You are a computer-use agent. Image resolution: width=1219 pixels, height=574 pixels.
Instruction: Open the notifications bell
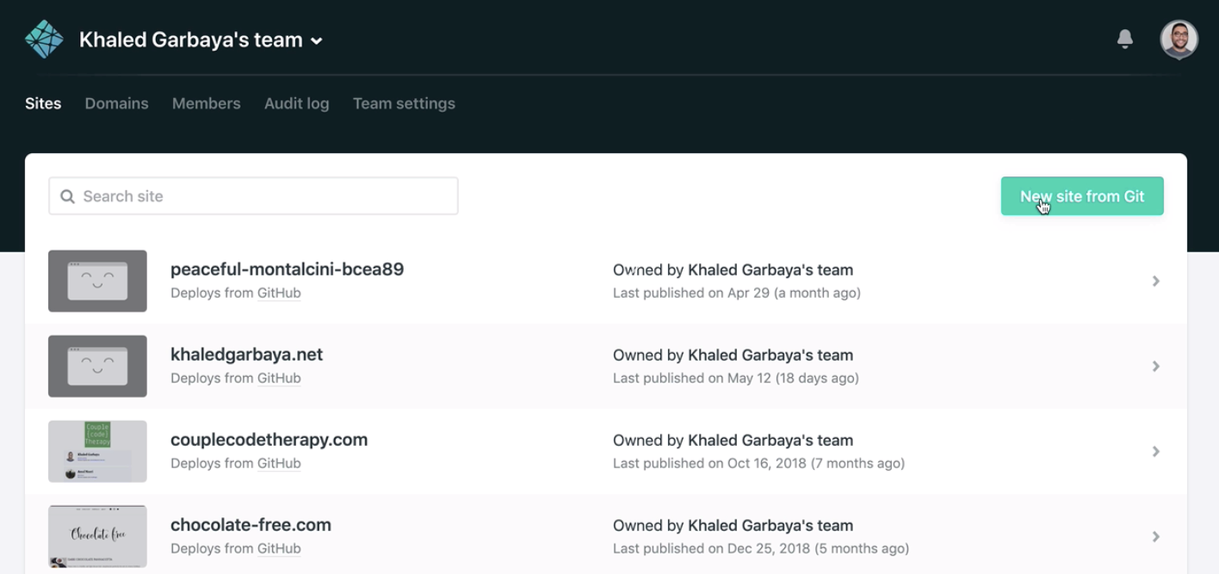1124,39
